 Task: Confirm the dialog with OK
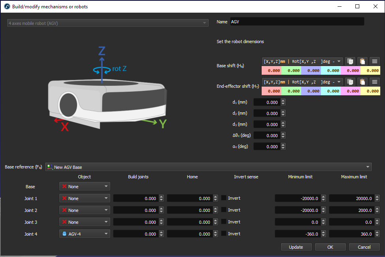click(x=330, y=247)
